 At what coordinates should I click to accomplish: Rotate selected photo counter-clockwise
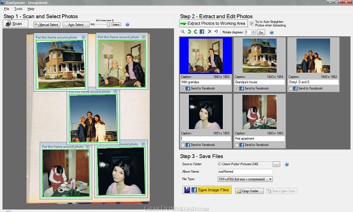(189, 32)
